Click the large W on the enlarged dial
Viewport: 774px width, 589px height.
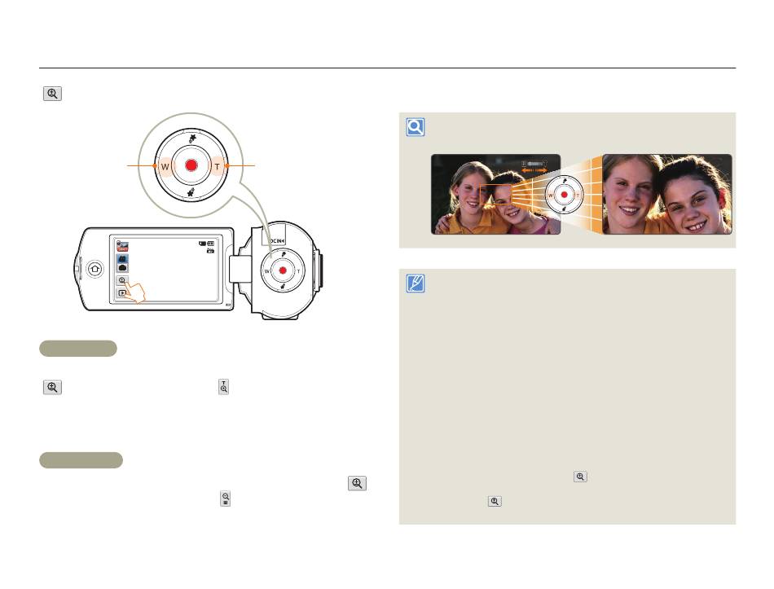point(165,166)
